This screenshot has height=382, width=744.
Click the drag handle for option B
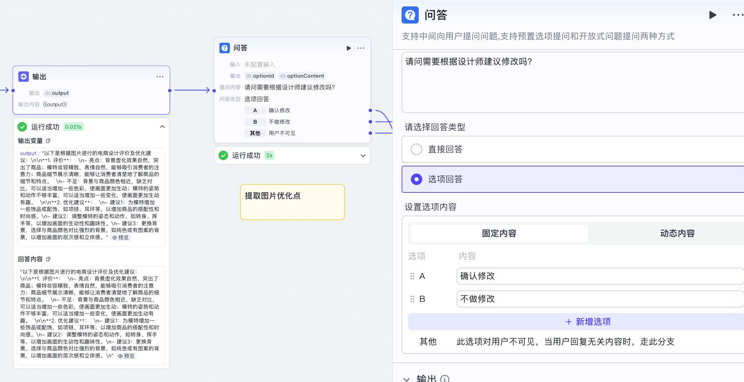(412, 299)
